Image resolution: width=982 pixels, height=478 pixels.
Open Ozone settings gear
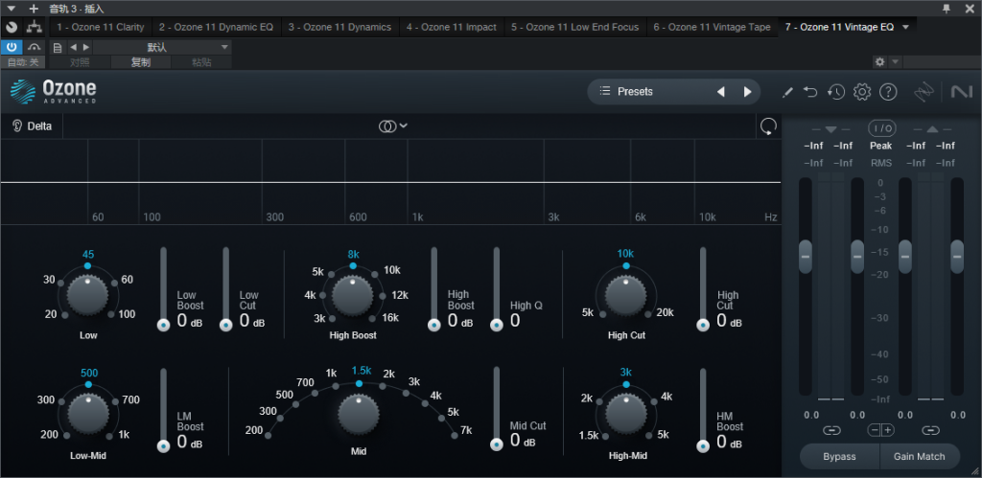point(862,92)
